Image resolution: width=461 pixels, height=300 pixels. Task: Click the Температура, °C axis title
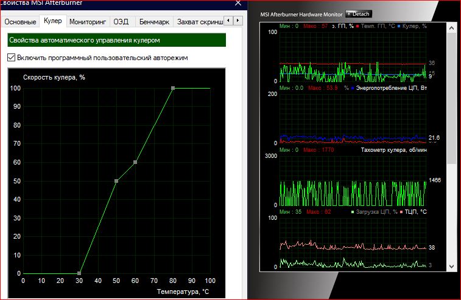point(183,291)
